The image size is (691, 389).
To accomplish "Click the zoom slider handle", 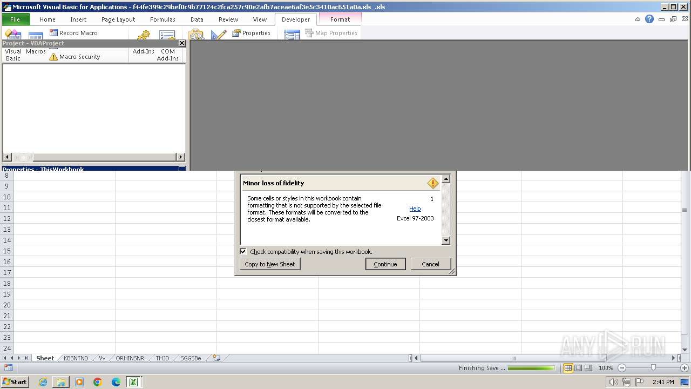I will pyautogui.click(x=653, y=368).
